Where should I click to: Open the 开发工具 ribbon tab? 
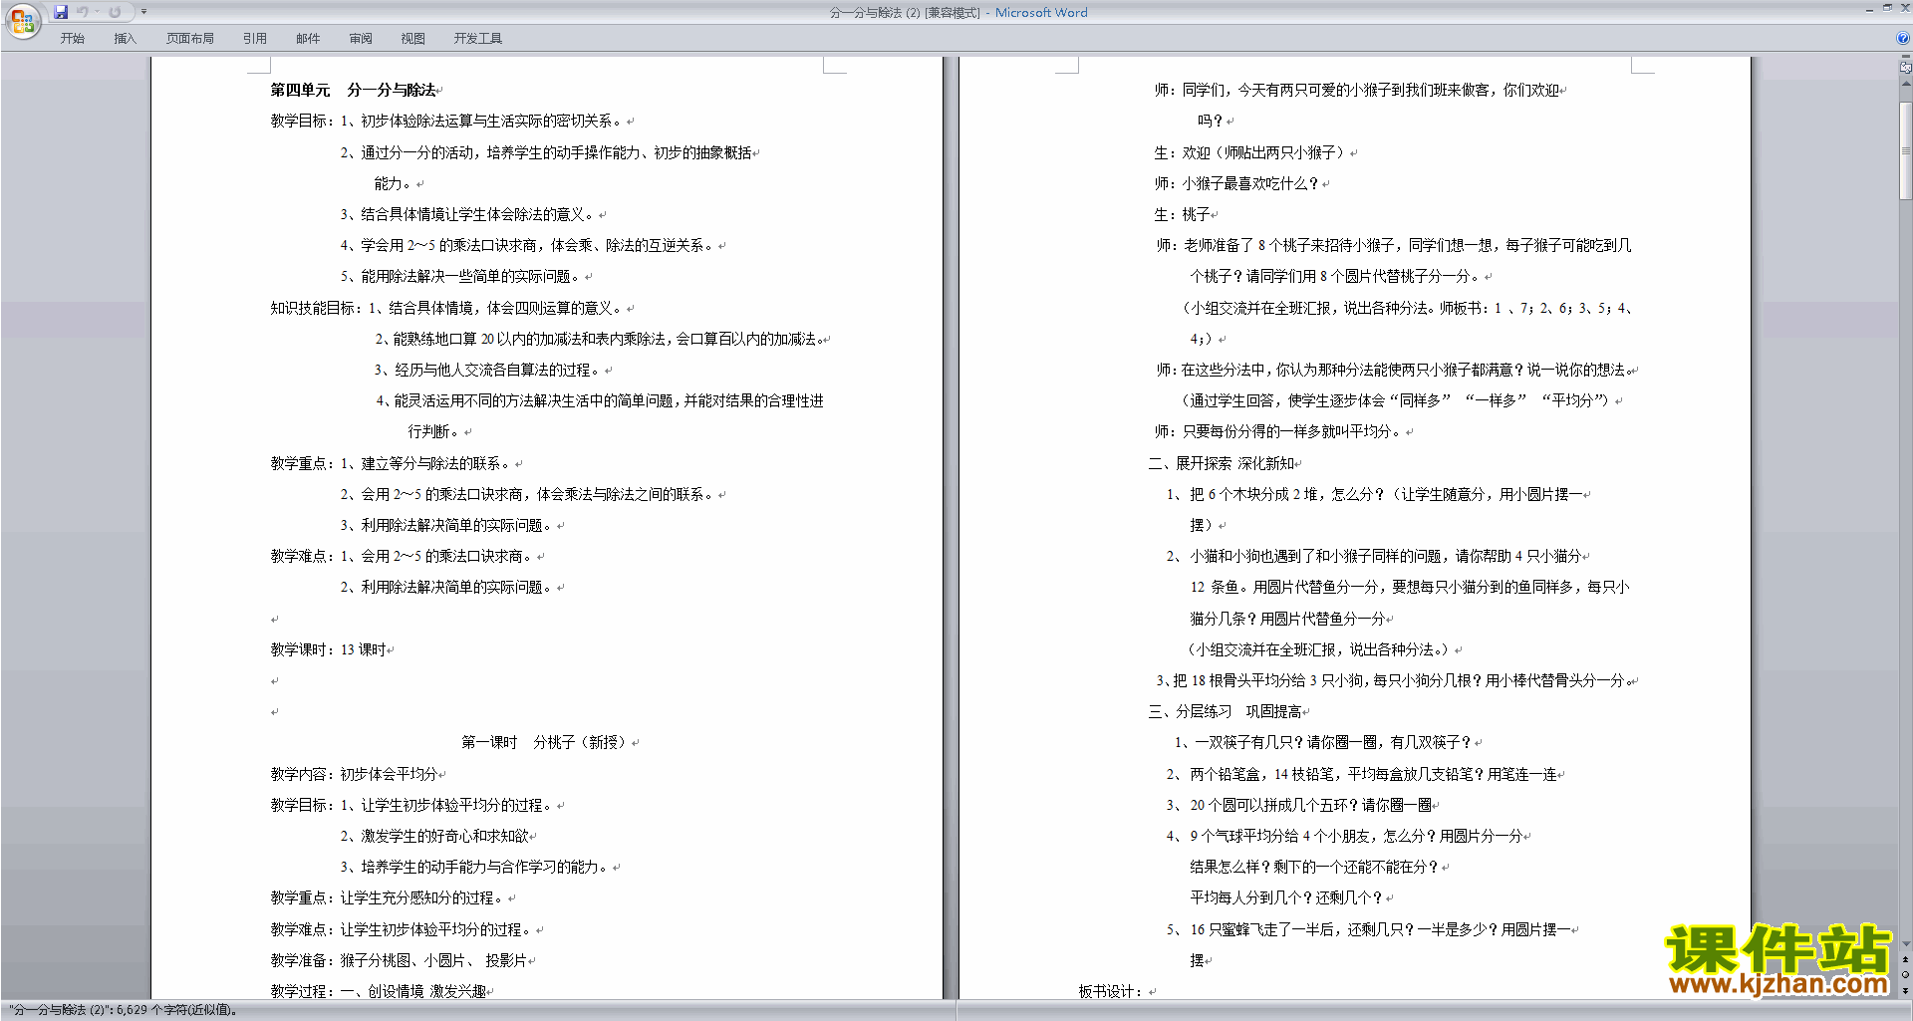click(478, 38)
